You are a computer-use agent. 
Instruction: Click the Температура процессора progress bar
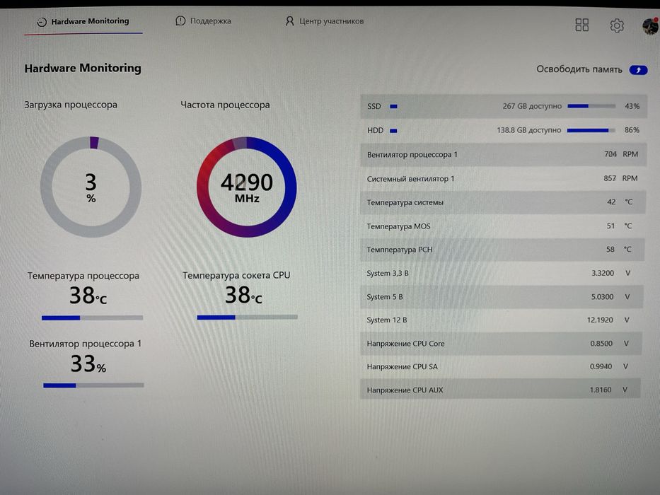(92, 318)
